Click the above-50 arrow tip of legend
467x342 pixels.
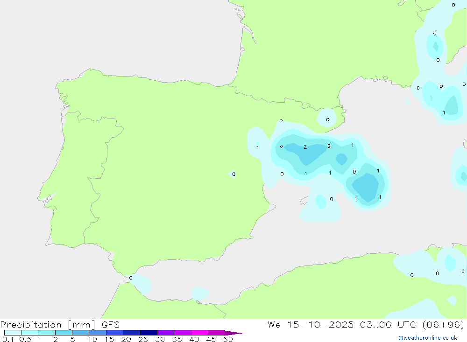coord(233,333)
